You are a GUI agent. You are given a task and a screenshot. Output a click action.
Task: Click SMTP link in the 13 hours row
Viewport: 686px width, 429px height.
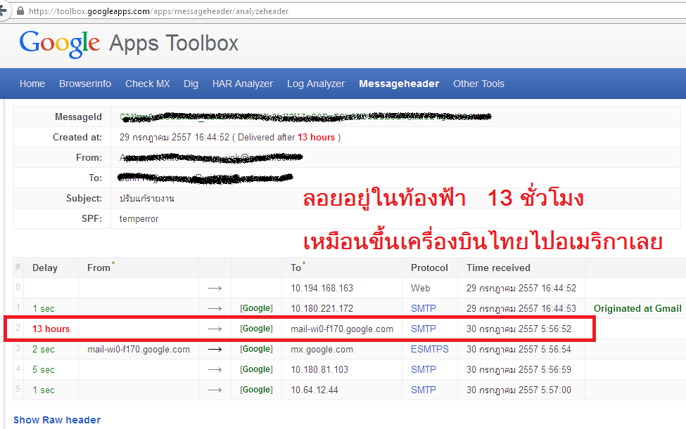(424, 329)
